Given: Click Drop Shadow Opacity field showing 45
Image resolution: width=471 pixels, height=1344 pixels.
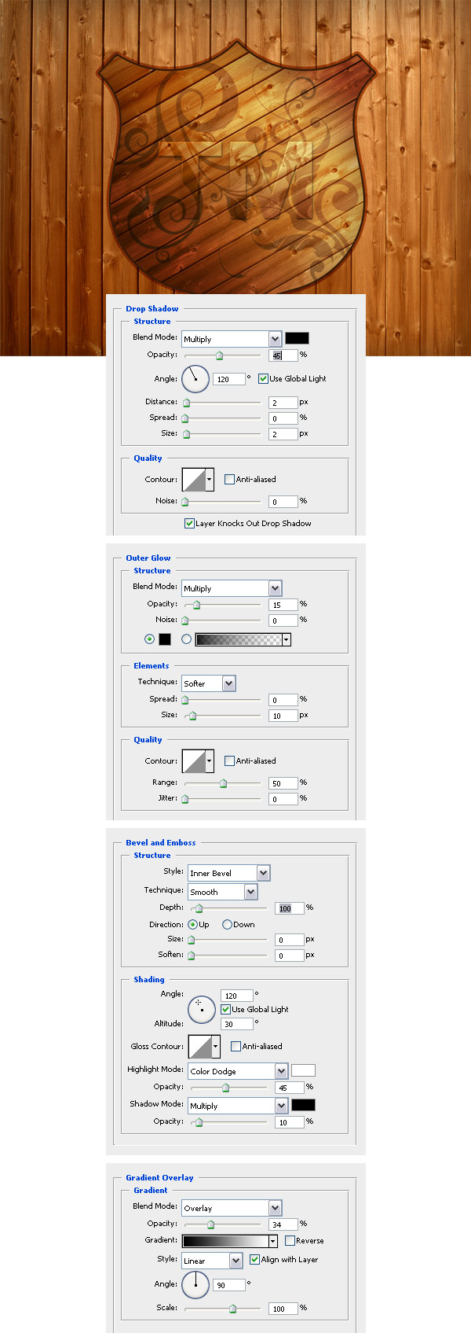Looking at the screenshot, I should [x=283, y=355].
